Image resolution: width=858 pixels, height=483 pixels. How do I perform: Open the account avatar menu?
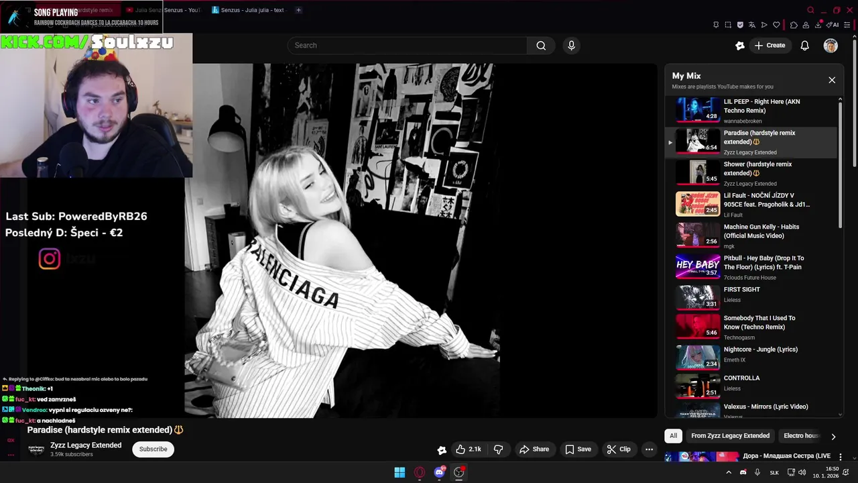point(831,46)
